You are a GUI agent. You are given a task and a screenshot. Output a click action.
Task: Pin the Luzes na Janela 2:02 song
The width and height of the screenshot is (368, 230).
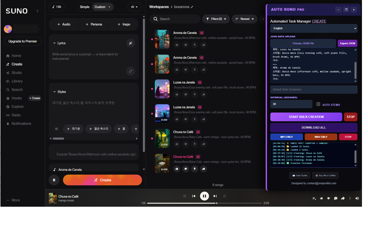click(195, 119)
